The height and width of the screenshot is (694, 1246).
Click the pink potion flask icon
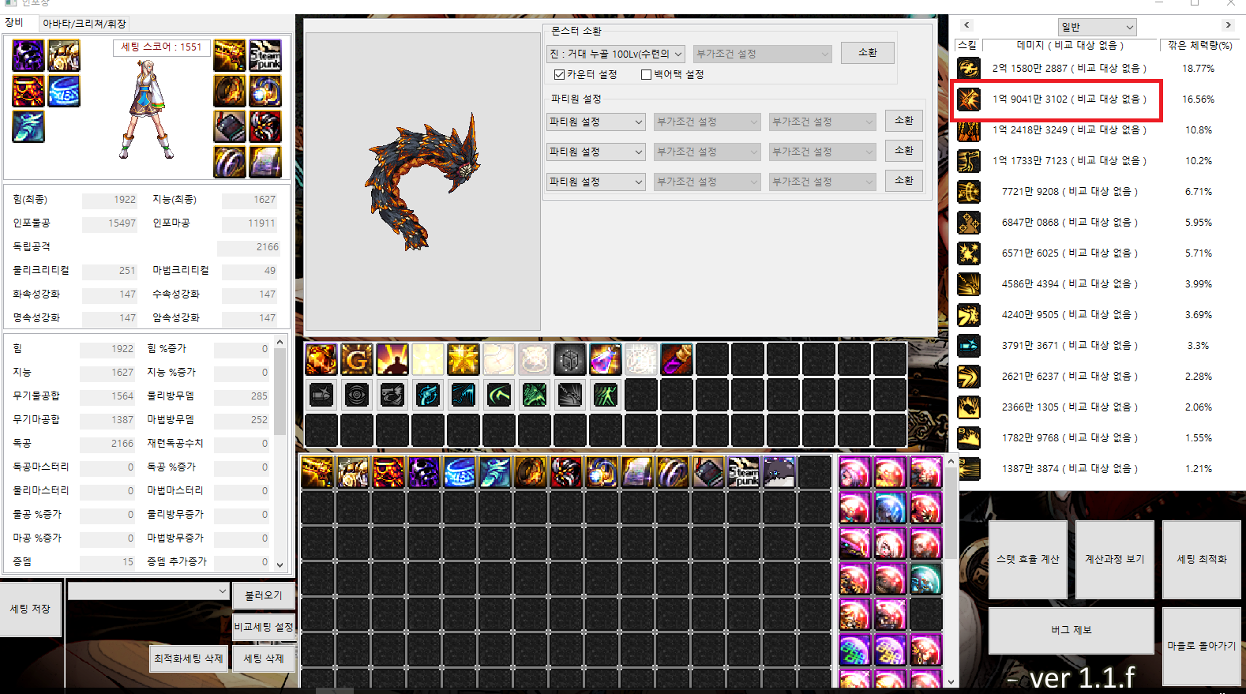(x=606, y=359)
